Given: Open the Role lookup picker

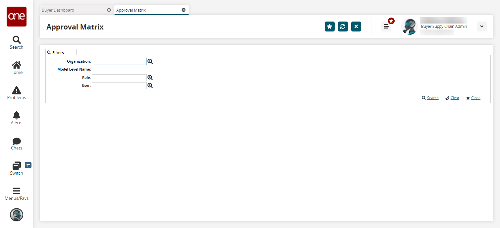Looking at the screenshot, I should (150, 78).
